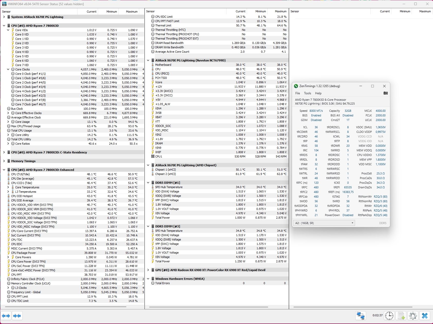Image resolution: width=433 pixels, height=324 pixels.
Task: Click the lightning icon beside Core 0 VID
Action: point(13,34)
